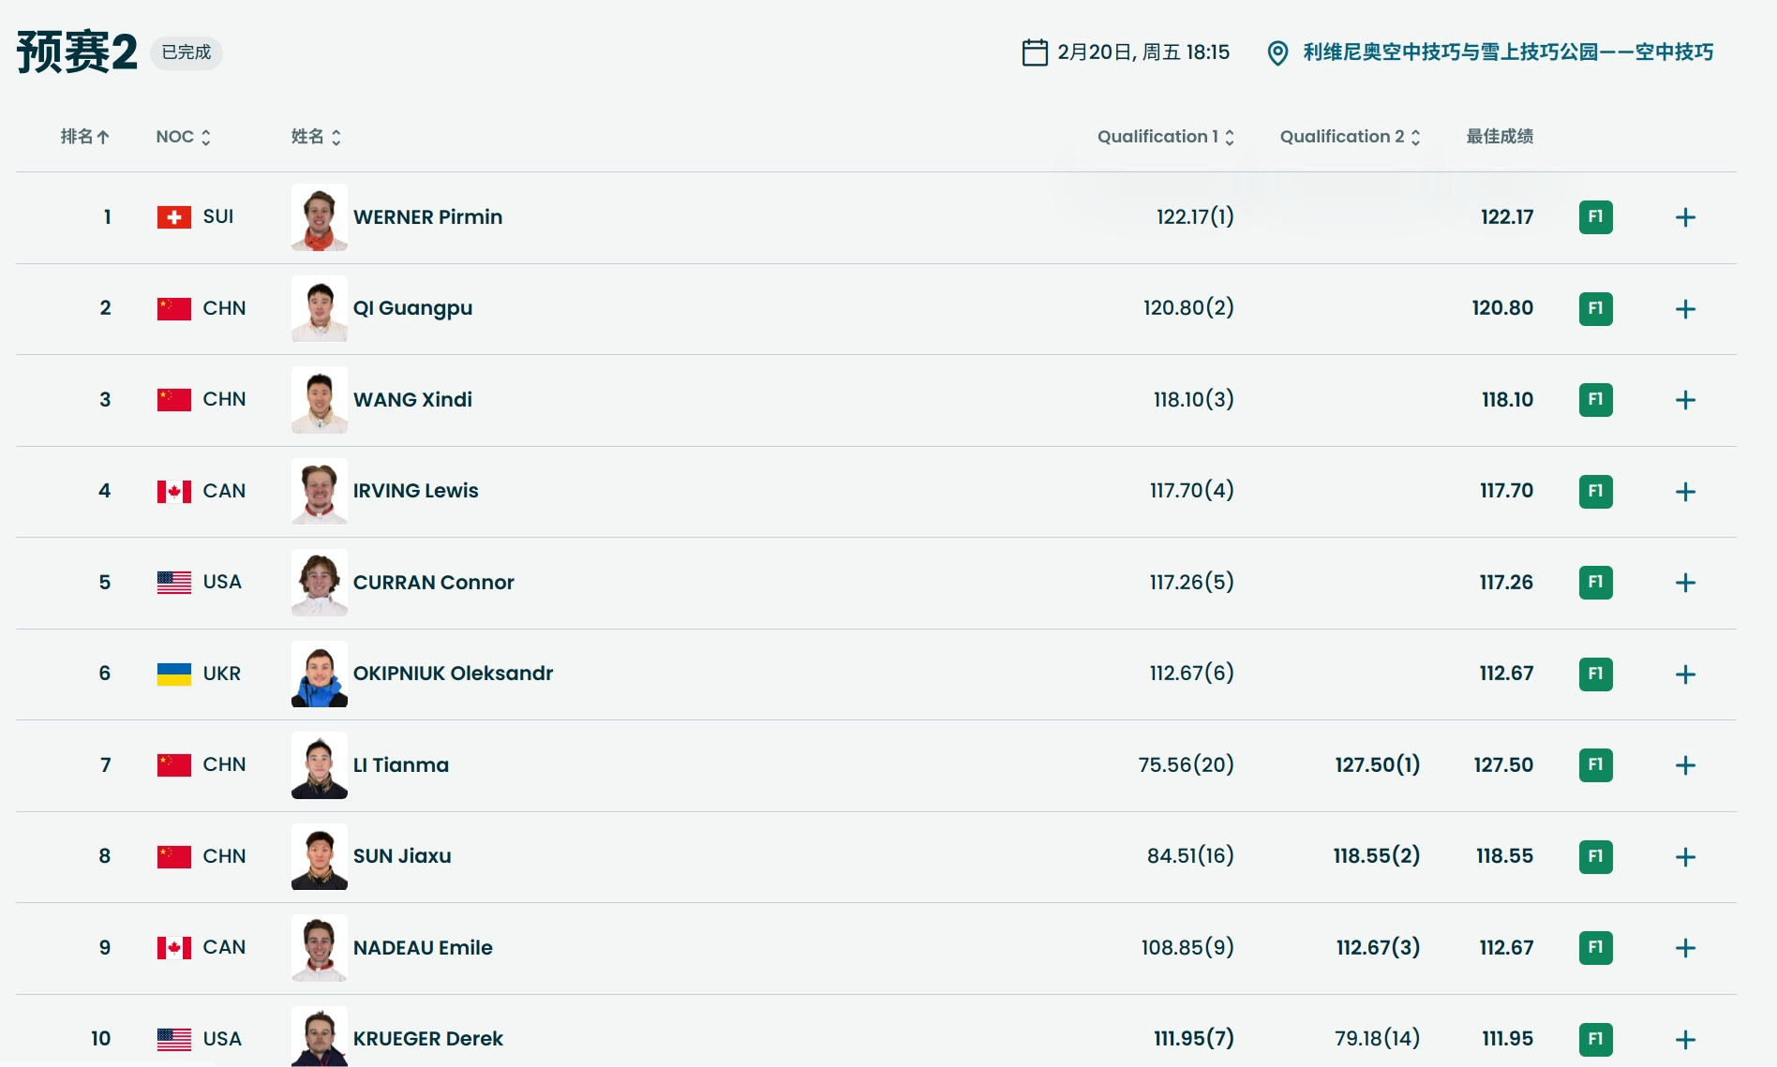Expand details for IRVING Lewis row

pos(1685,492)
